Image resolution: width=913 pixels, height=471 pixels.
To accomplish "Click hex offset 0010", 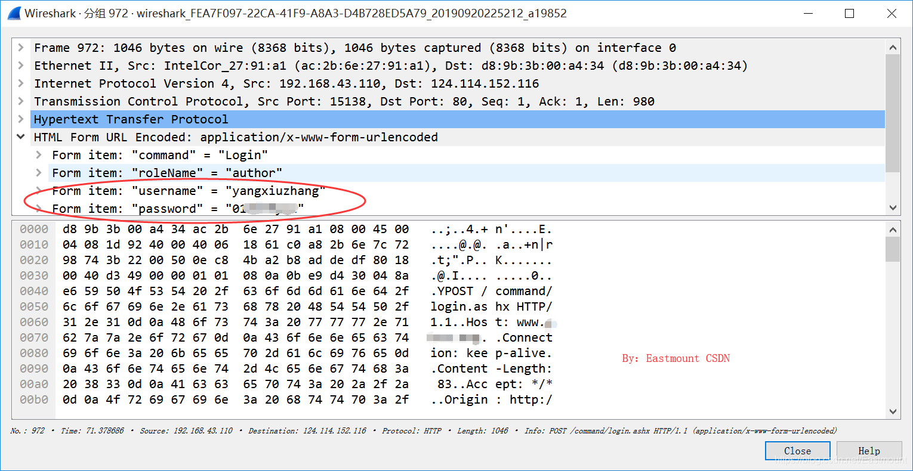I will coord(34,244).
